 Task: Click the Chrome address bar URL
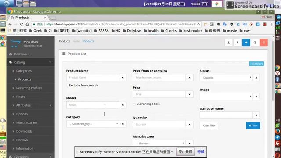[121, 24]
